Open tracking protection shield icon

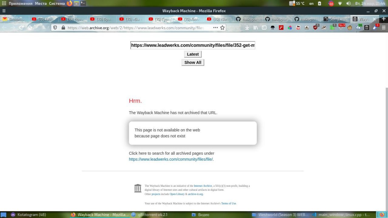55,28
